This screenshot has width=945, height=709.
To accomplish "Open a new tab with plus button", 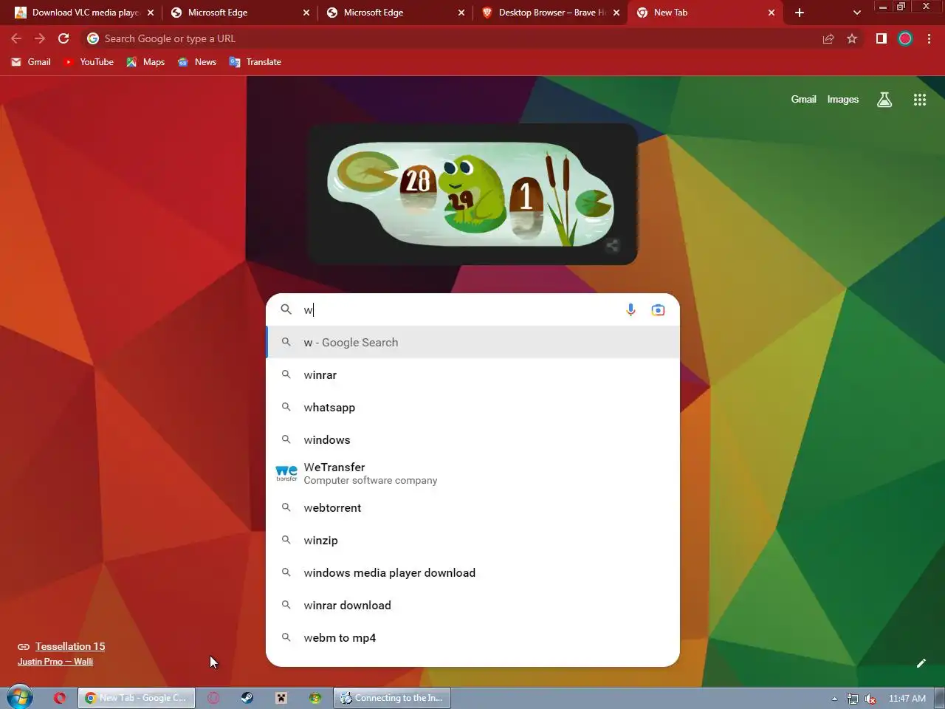I will click(800, 13).
